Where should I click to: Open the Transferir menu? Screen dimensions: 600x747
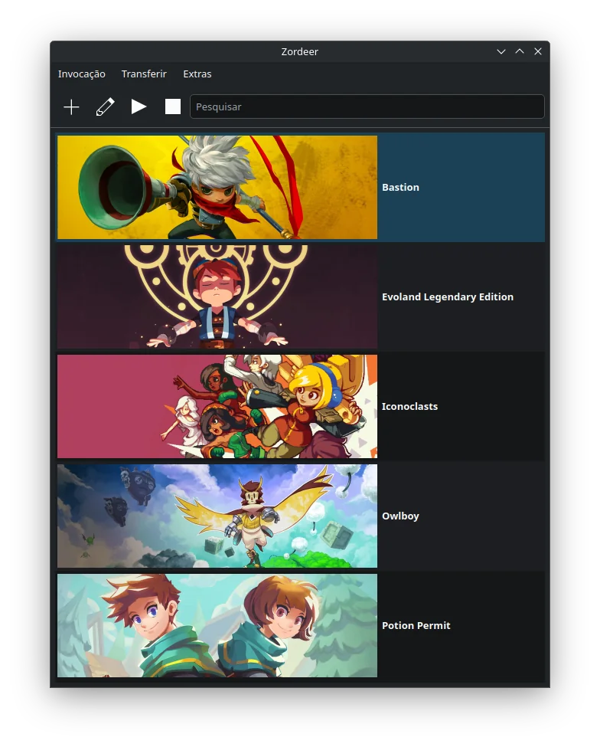tap(144, 74)
